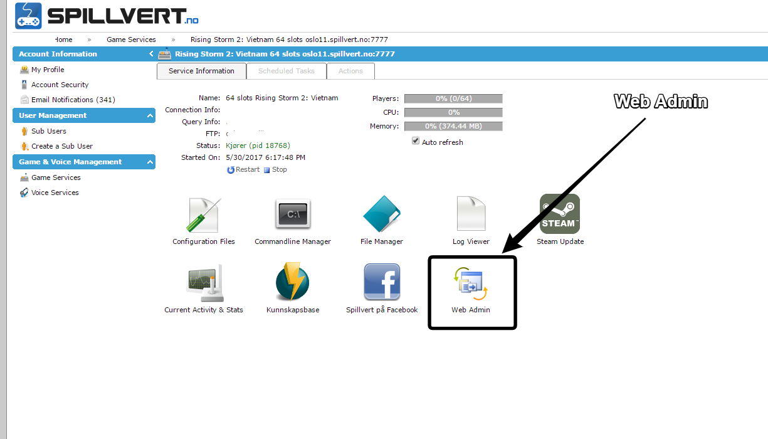Click the CPU 0% usage bar
This screenshot has width=768, height=439.
pos(453,112)
